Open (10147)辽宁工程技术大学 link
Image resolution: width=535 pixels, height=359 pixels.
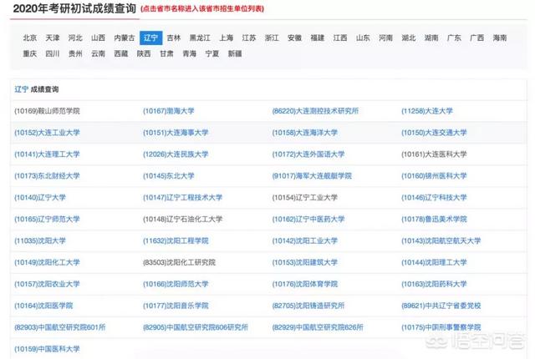[x=182, y=198]
